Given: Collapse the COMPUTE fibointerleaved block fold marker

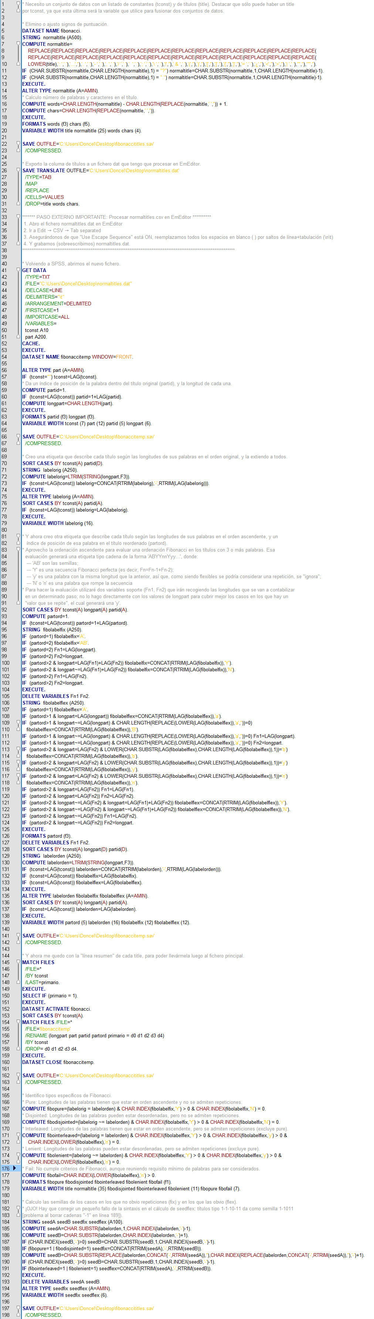Looking at the screenshot, I should (x=18, y=1135).
